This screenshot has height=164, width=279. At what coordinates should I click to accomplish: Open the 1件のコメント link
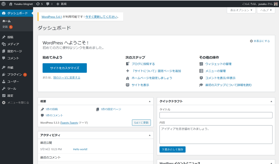coord(54,115)
